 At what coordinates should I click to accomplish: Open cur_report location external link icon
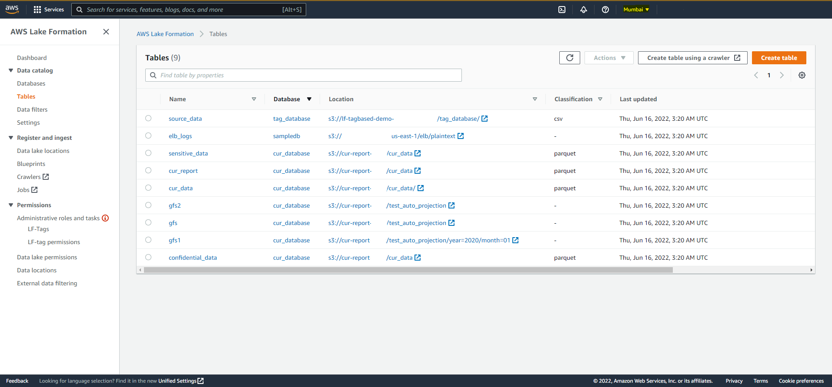418,171
